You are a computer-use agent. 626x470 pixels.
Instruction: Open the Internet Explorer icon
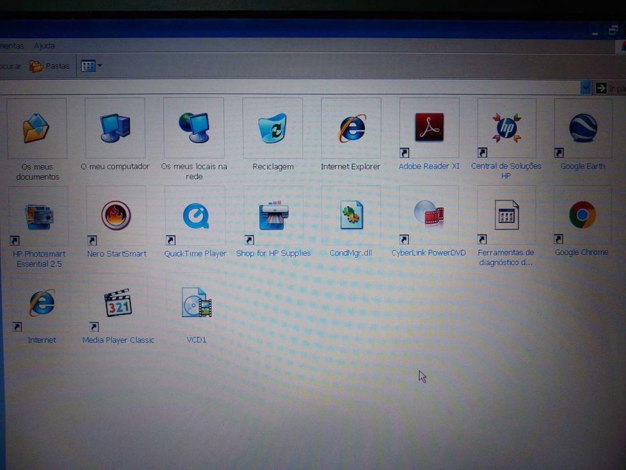point(351,128)
